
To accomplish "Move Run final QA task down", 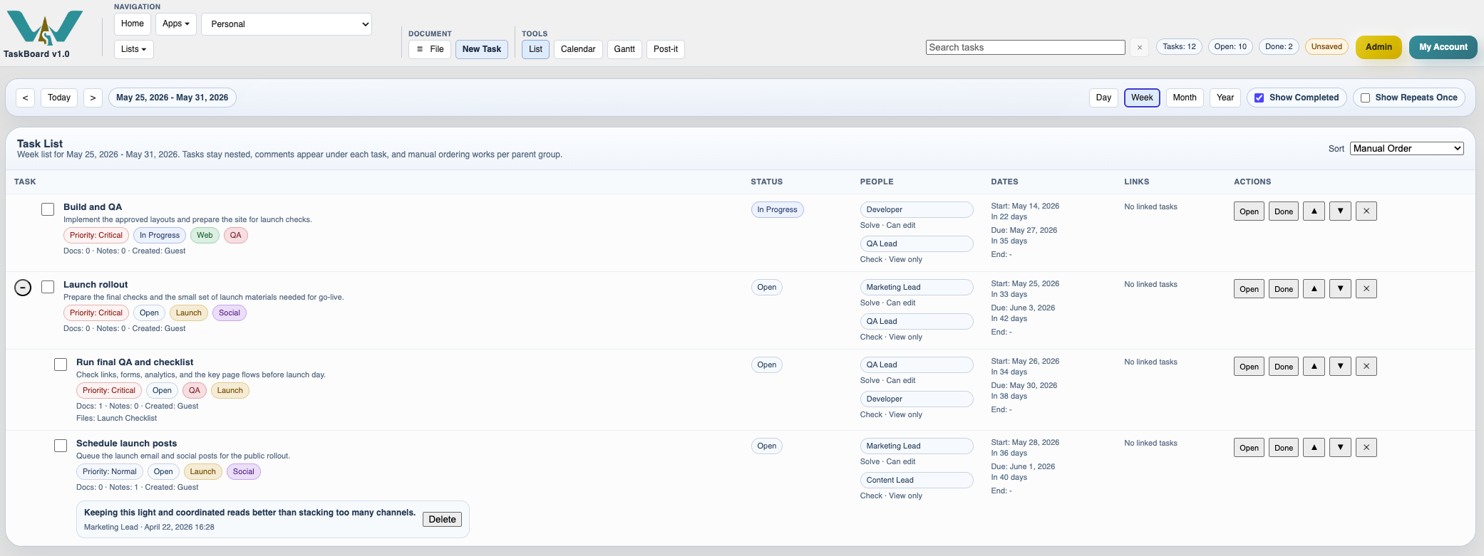I will tap(1340, 367).
